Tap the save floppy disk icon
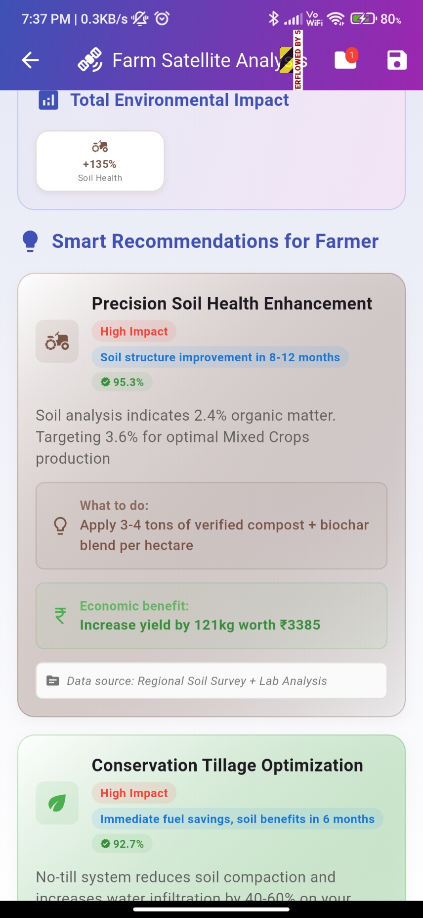This screenshot has width=423, height=918. [x=397, y=60]
